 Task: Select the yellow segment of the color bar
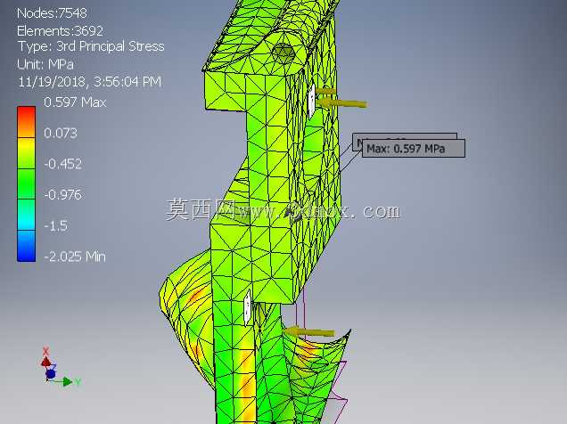27,153
